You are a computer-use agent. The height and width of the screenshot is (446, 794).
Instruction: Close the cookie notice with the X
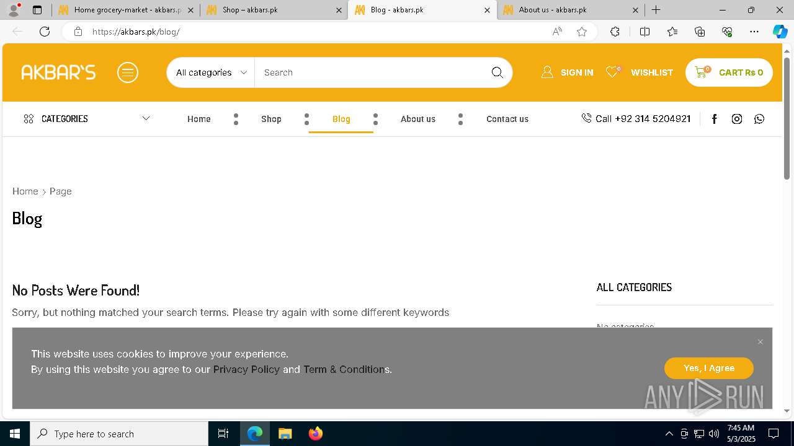coord(761,342)
